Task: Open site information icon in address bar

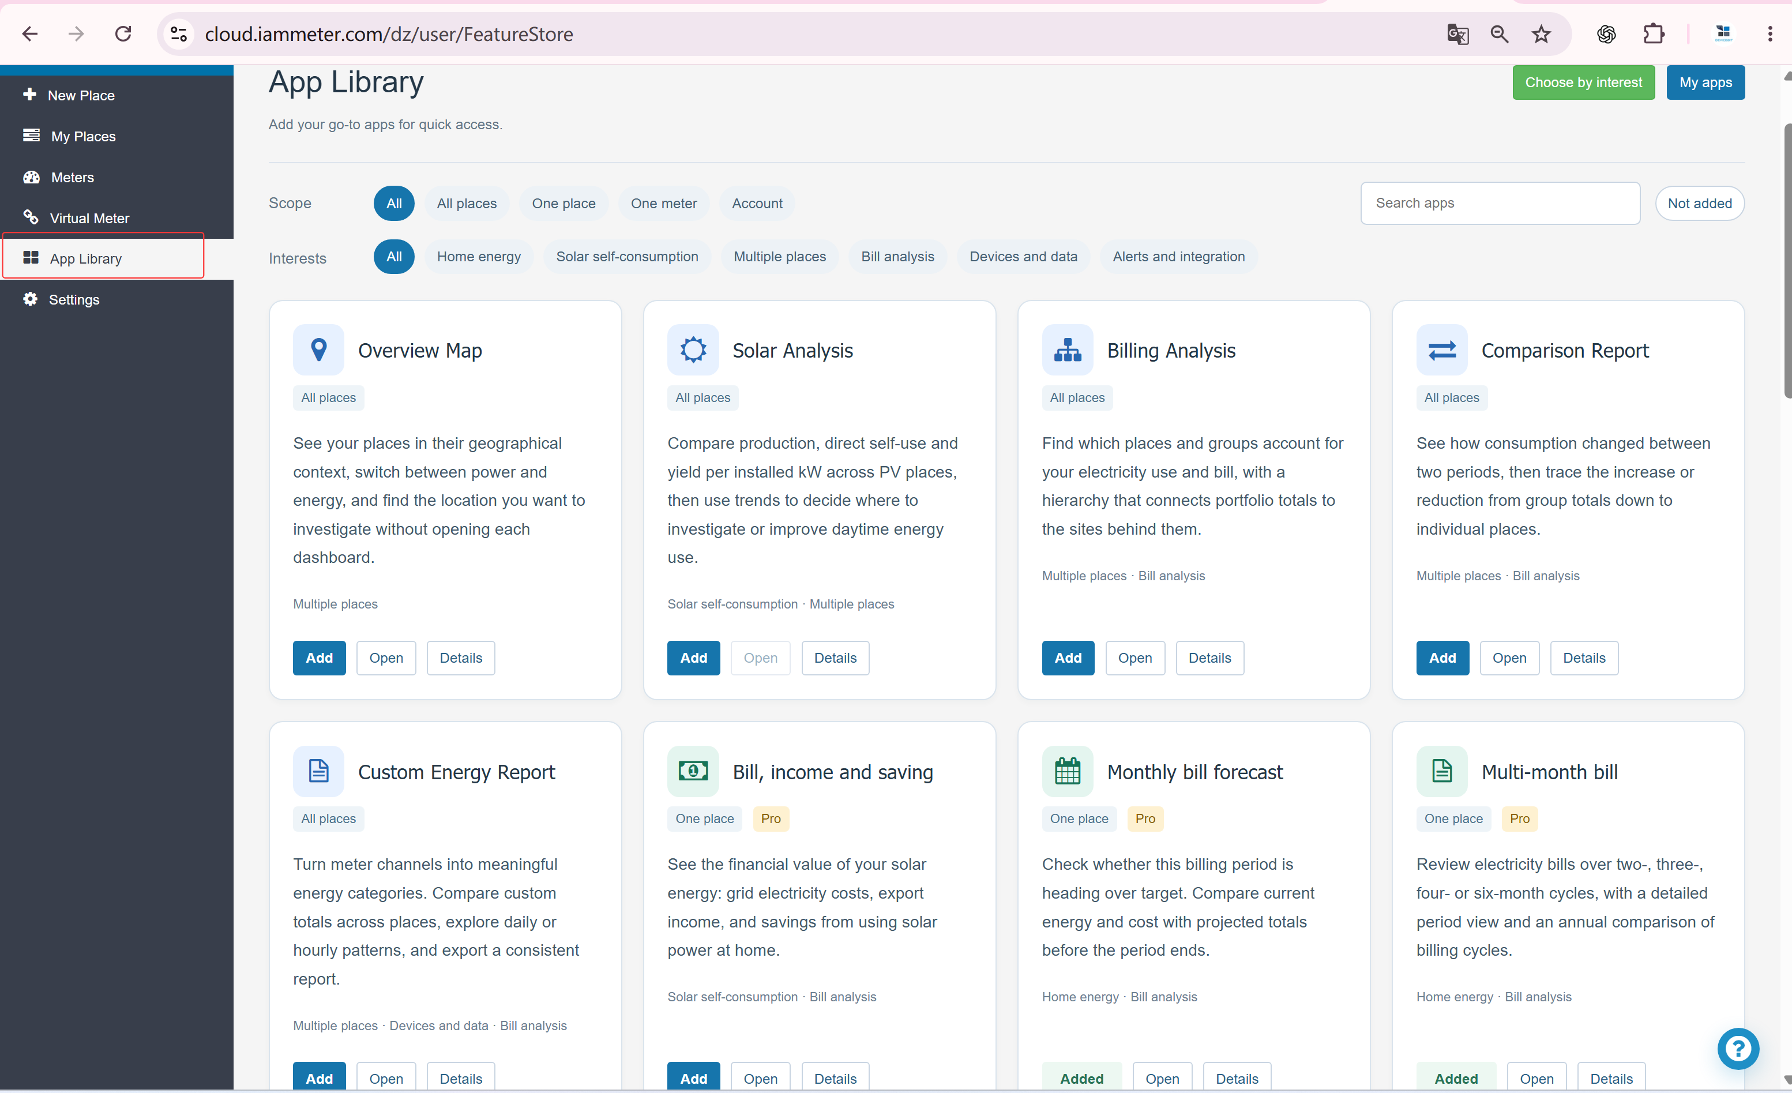Action: (x=179, y=34)
